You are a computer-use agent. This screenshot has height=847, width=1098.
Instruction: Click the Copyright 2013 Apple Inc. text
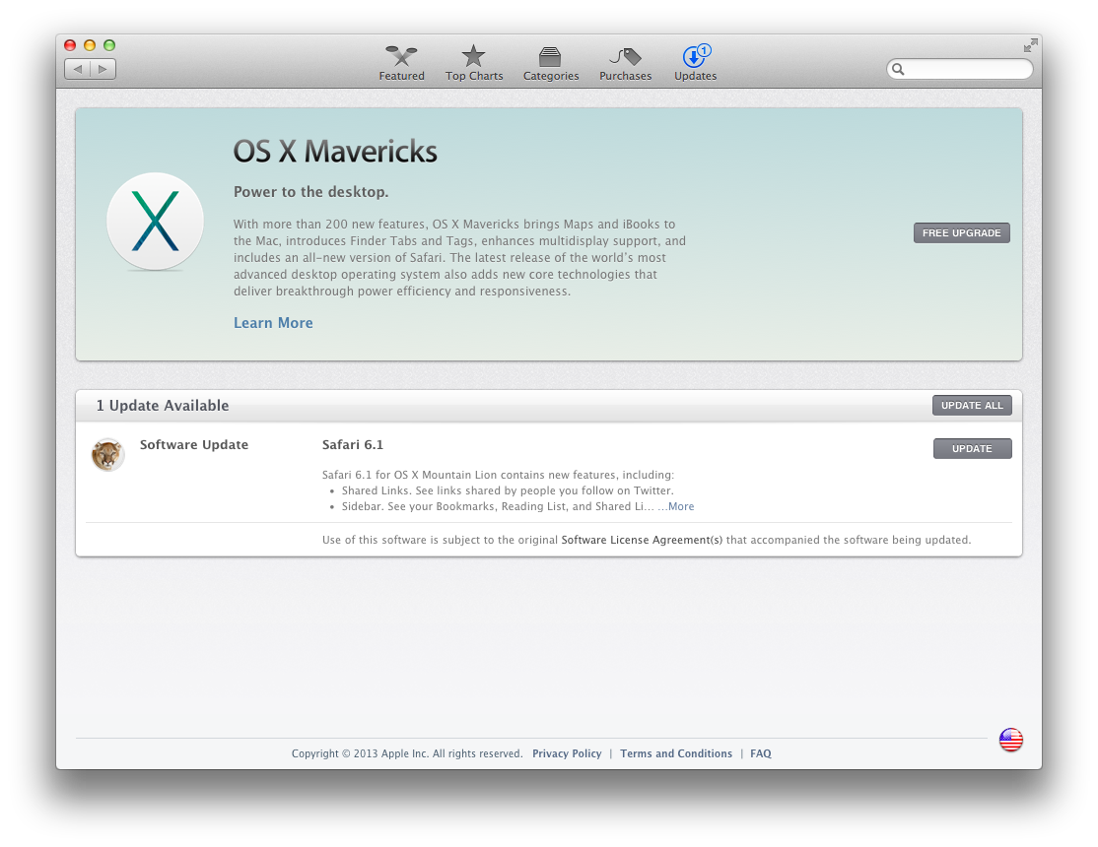click(x=407, y=753)
